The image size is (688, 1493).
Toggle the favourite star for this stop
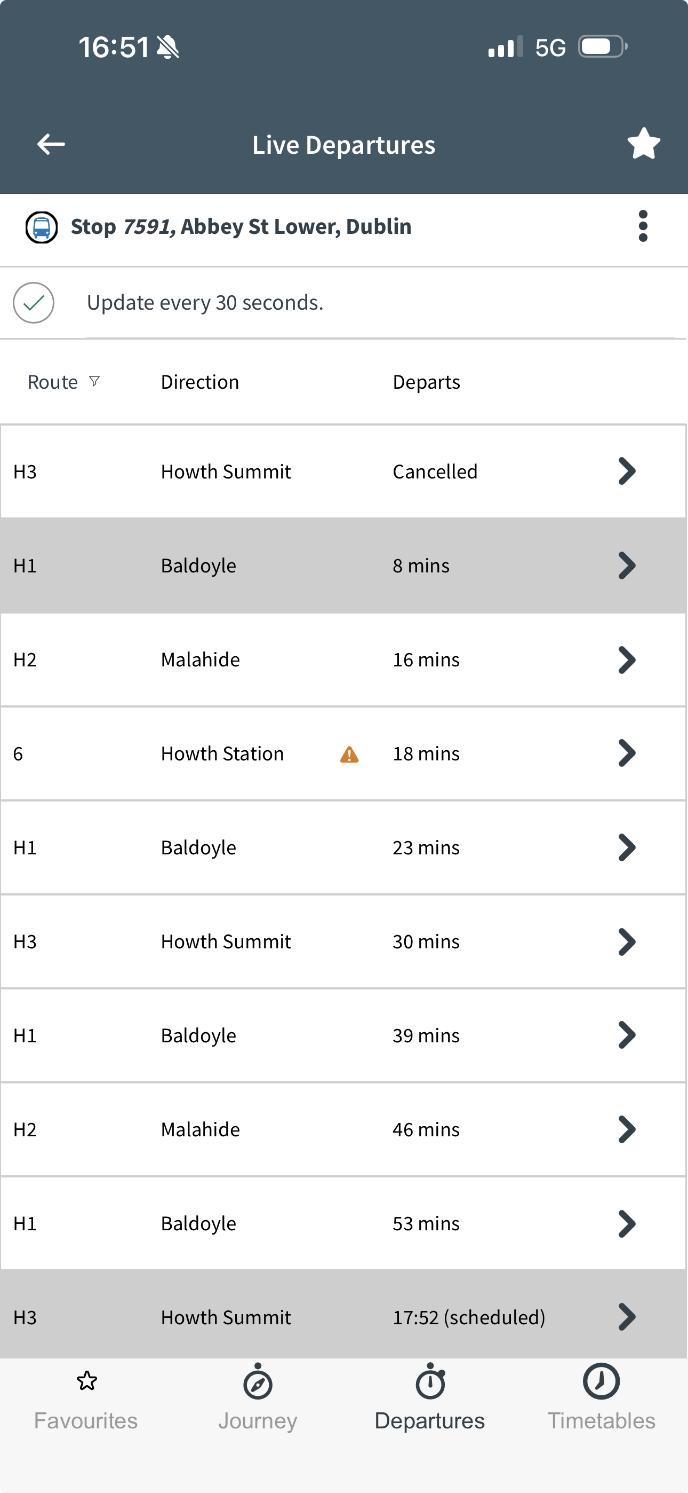(x=643, y=144)
